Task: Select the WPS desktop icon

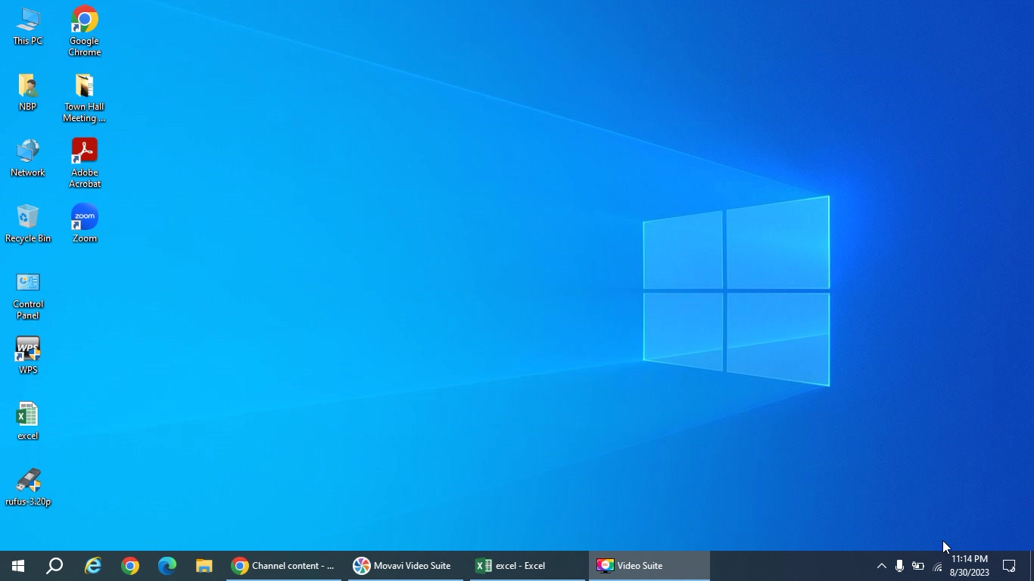Action: point(28,356)
